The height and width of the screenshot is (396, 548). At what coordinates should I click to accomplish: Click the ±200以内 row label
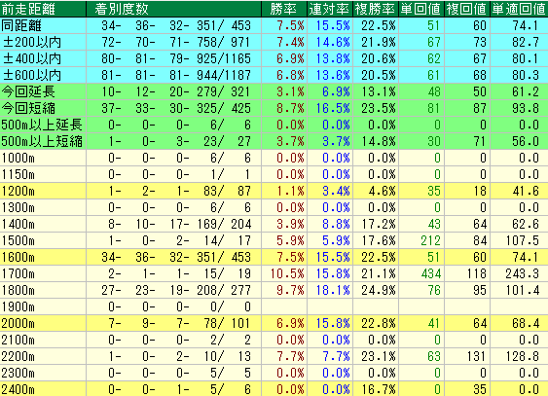[32, 42]
